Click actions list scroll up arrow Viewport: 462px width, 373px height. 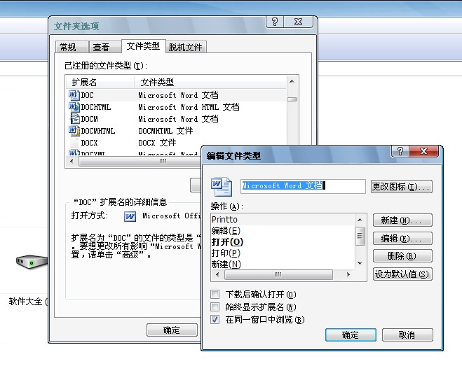pyautogui.click(x=360, y=220)
